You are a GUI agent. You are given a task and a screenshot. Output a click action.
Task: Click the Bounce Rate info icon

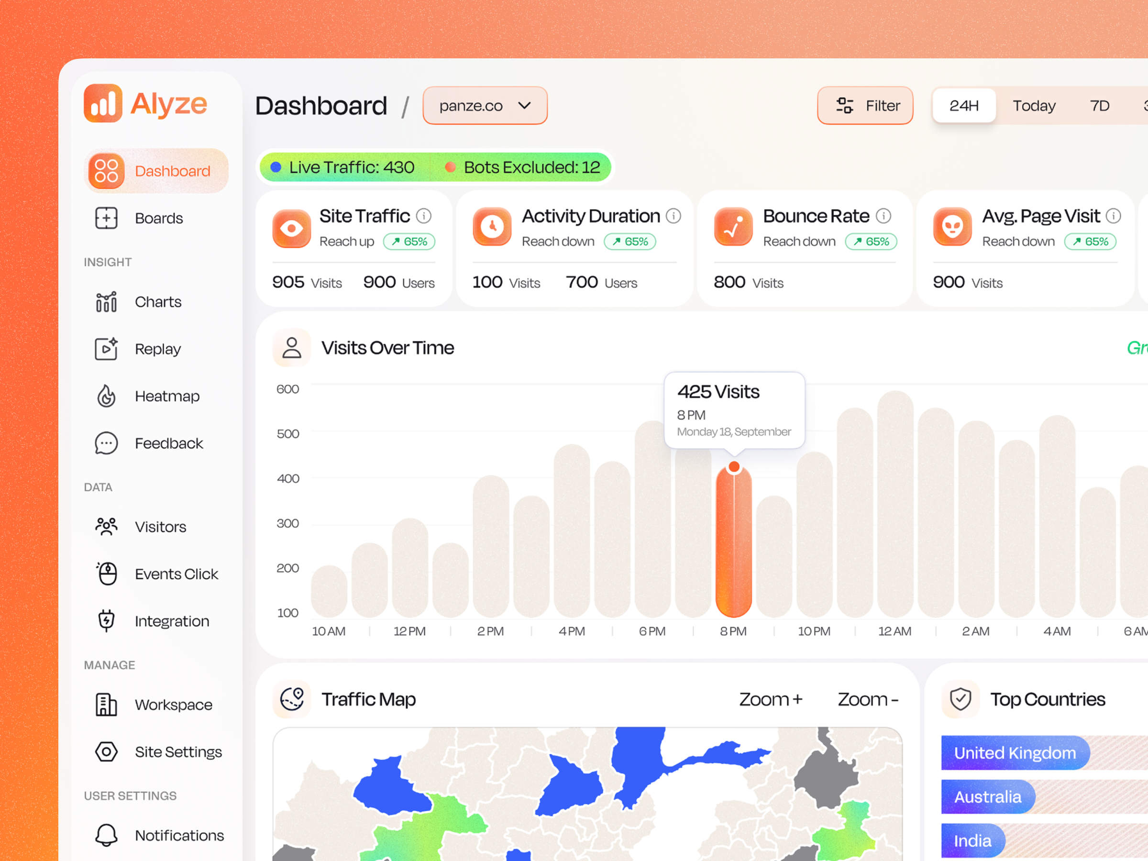pyautogui.click(x=884, y=215)
